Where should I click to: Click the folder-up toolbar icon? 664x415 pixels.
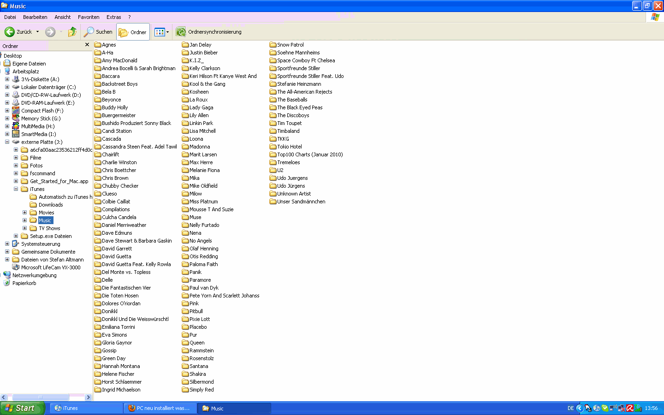72,32
